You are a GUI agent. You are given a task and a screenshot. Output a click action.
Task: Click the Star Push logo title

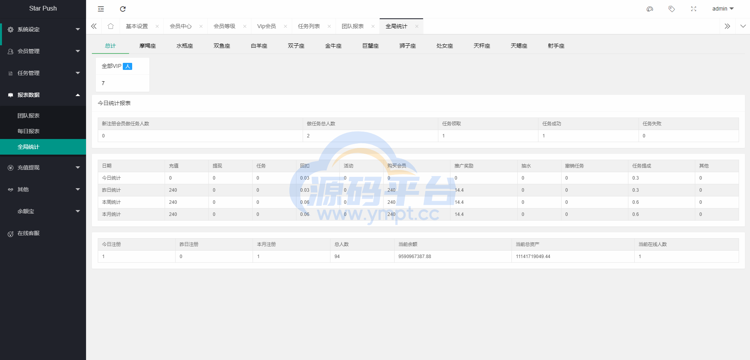coord(43,8)
